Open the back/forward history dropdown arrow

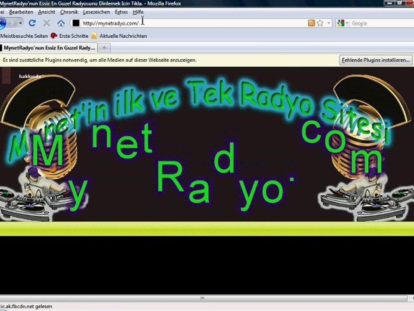[x=20, y=23]
